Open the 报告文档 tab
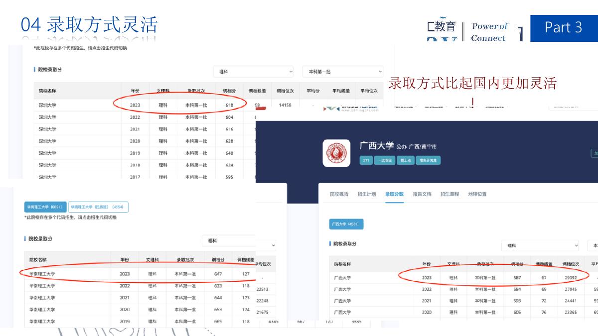The height and width of the screenshot is (336, 598). click(x=422, y=194)
